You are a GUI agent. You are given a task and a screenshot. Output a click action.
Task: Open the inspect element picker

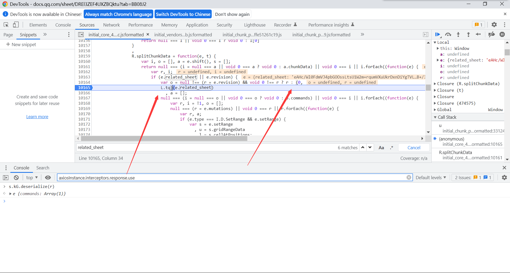pos(6,25)
